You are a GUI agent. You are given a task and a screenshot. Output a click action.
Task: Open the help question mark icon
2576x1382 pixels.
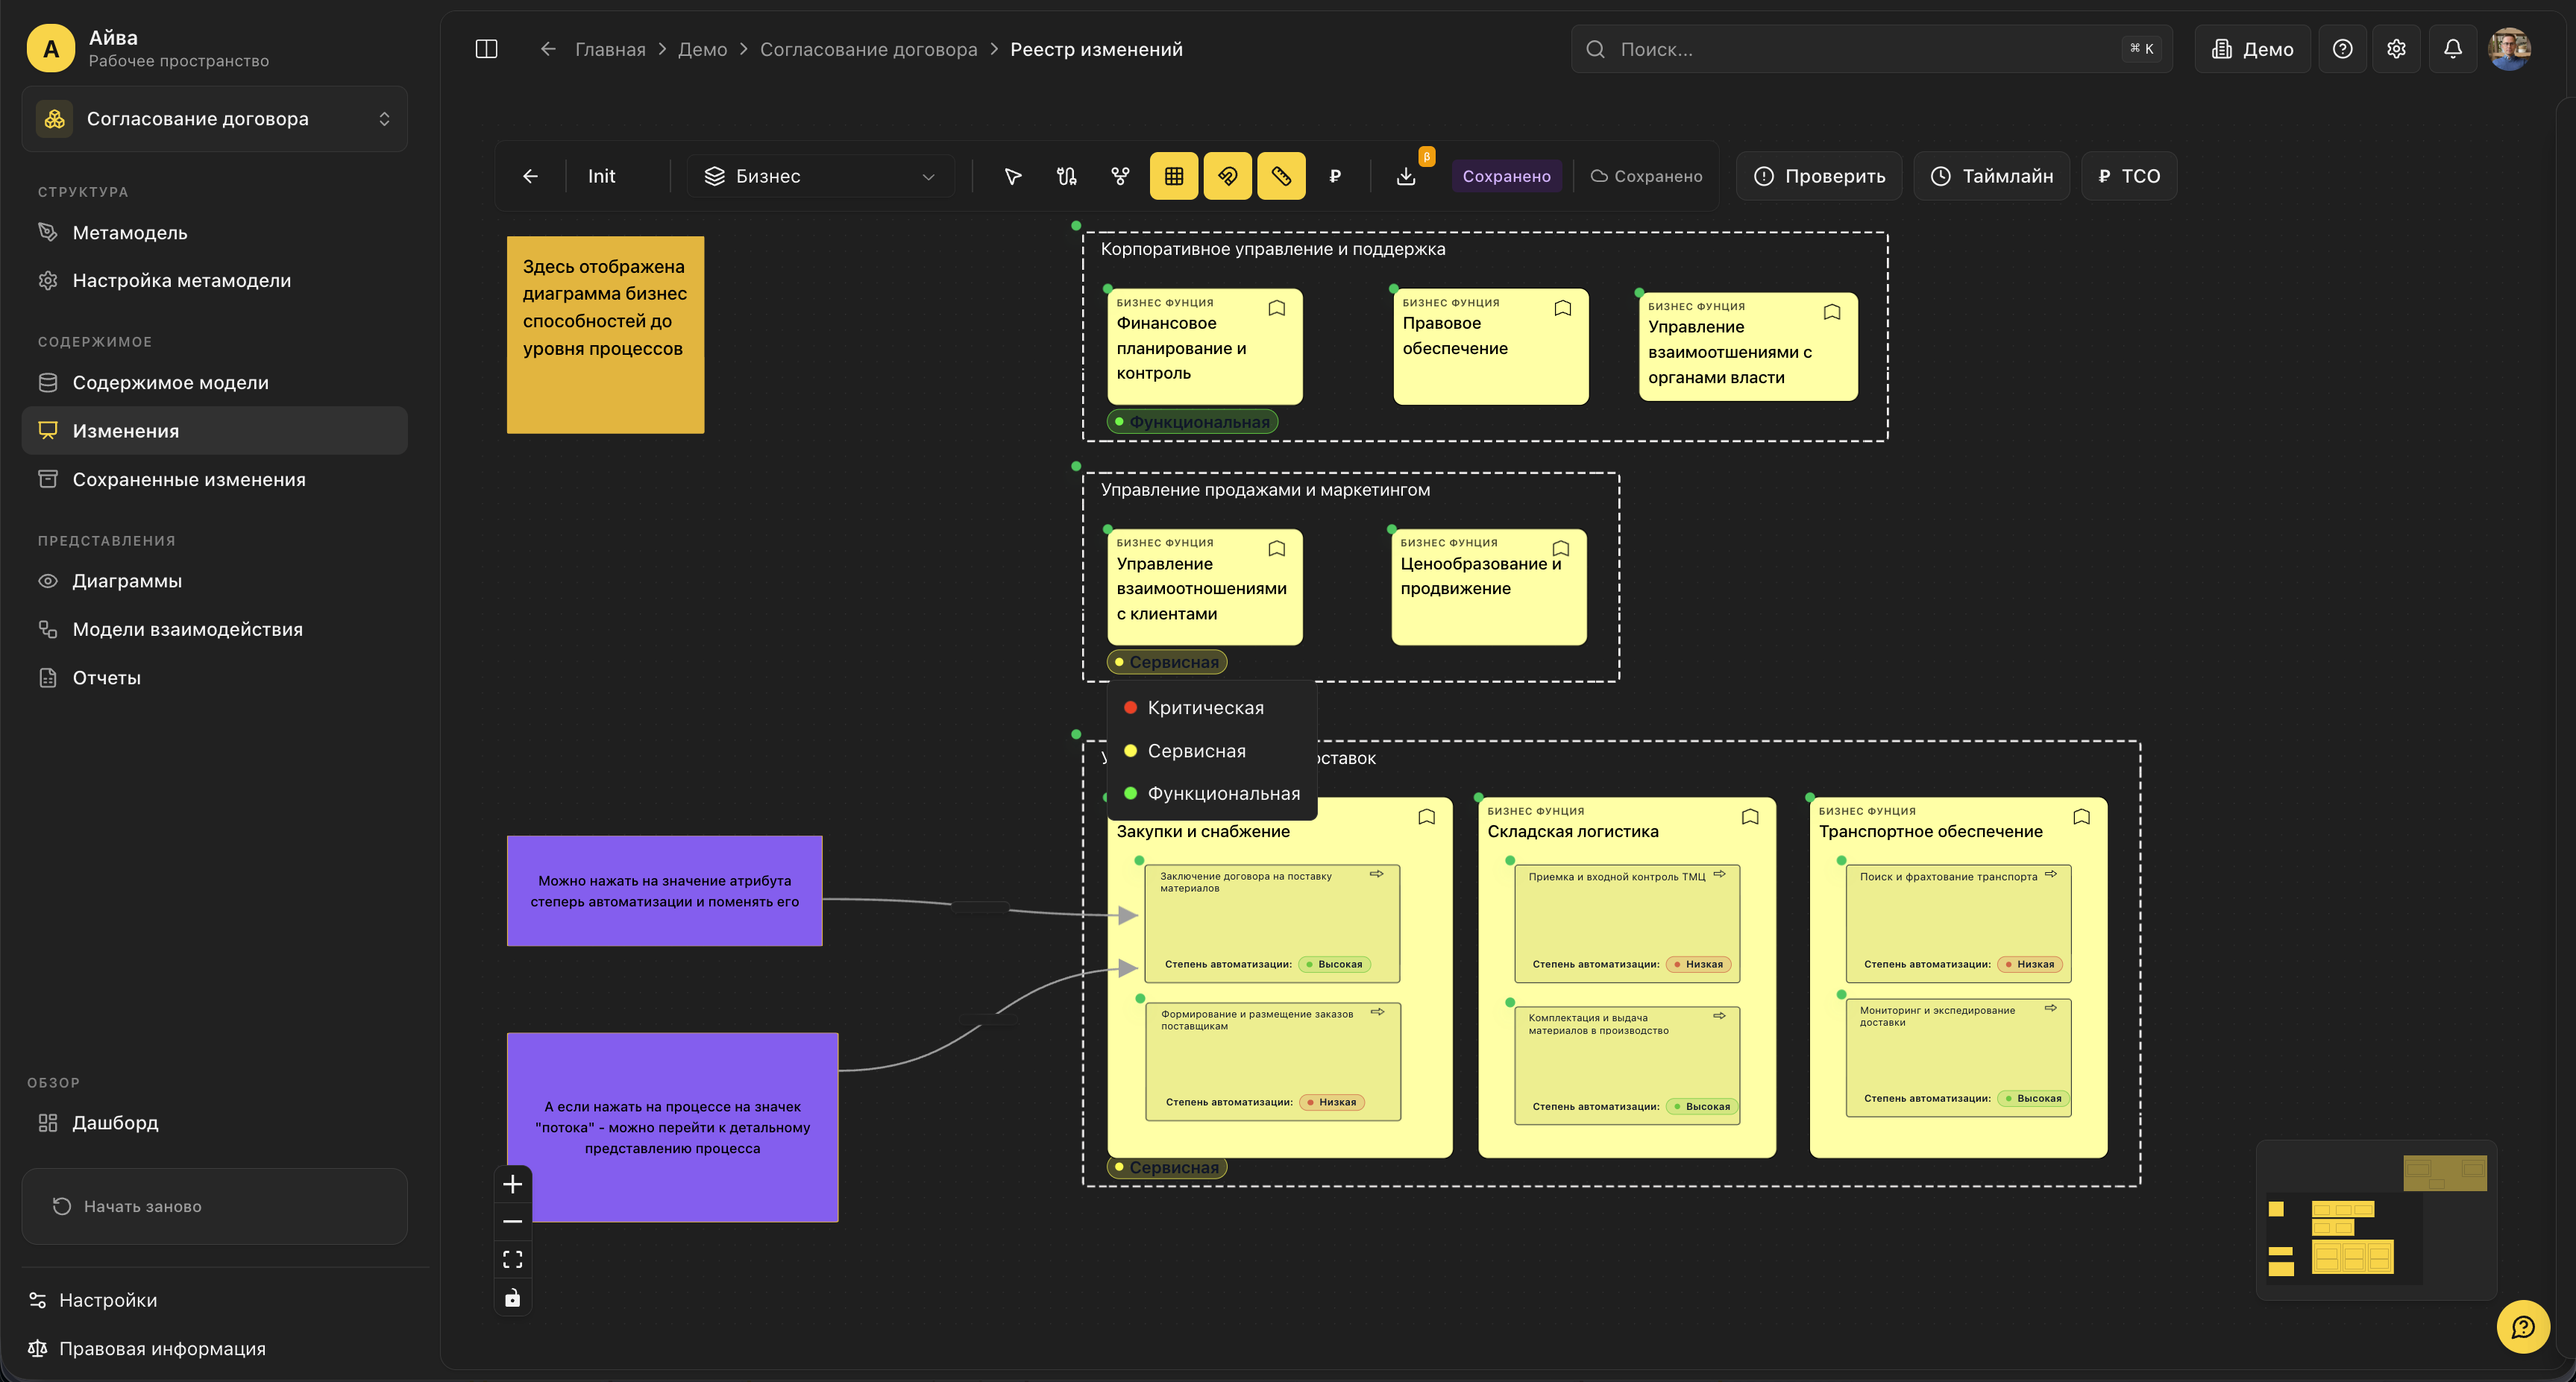(2342, 49)
